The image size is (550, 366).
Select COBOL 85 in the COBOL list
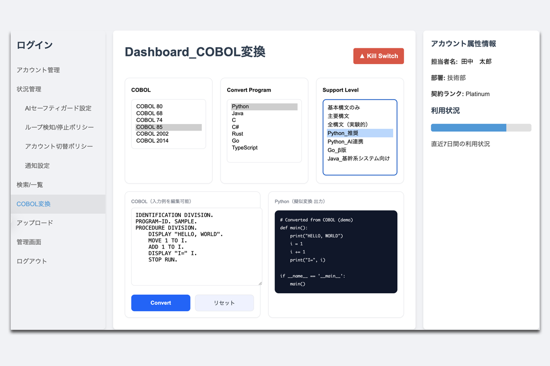click(169, 127)
